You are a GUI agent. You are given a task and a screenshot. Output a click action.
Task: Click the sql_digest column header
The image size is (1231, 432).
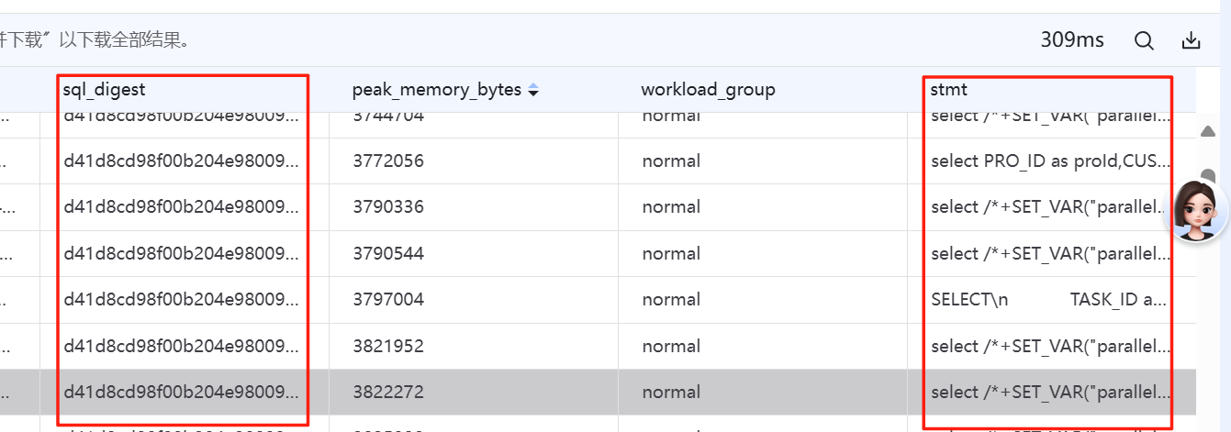click(105, 89)
